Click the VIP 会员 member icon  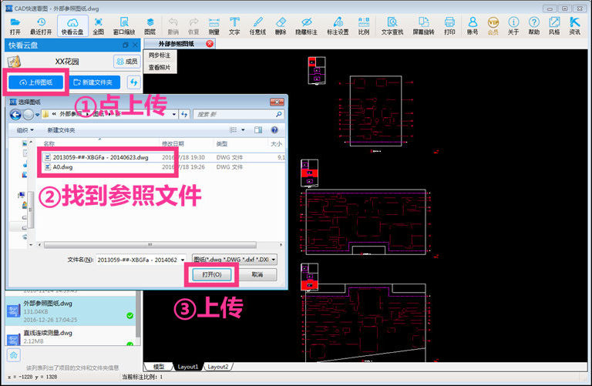pos(493,26)
